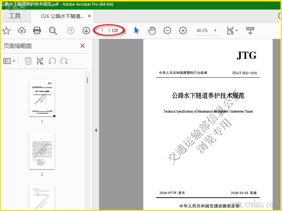The width and height of the screenshot is (282, 211).
Task: Go to previous page arrow
Action: (71, 31)
